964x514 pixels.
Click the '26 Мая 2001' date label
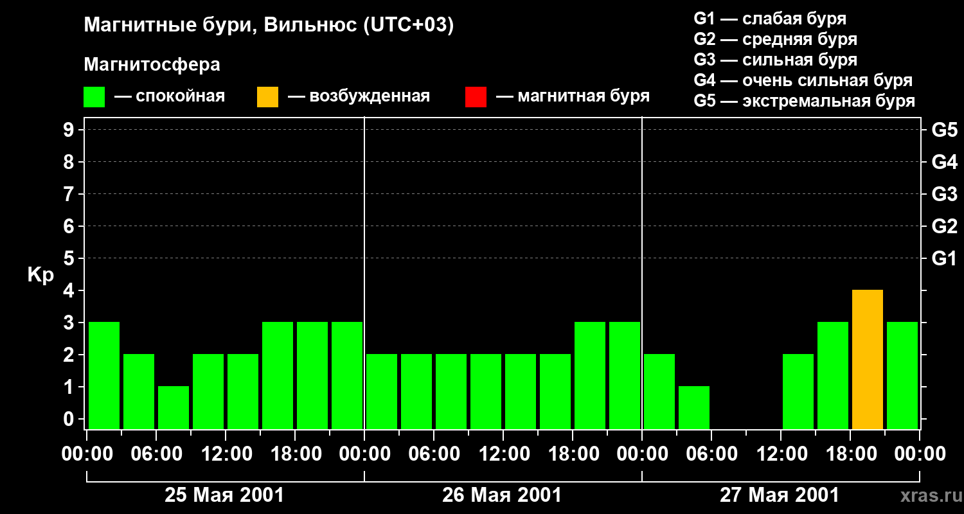[502, 495]
